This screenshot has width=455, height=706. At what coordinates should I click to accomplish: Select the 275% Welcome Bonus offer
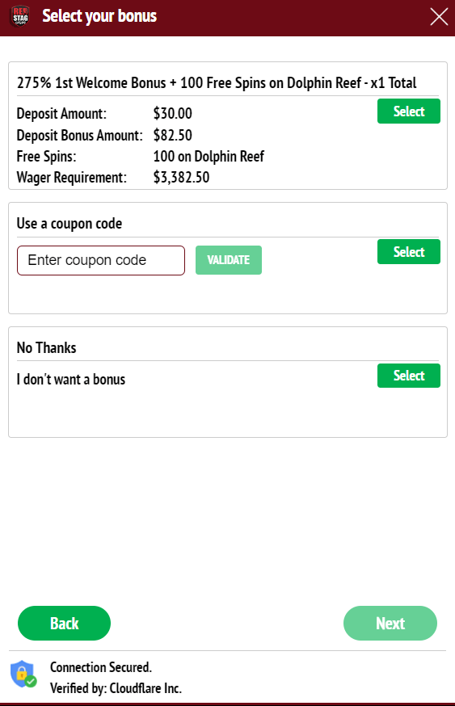pos(409,111)
